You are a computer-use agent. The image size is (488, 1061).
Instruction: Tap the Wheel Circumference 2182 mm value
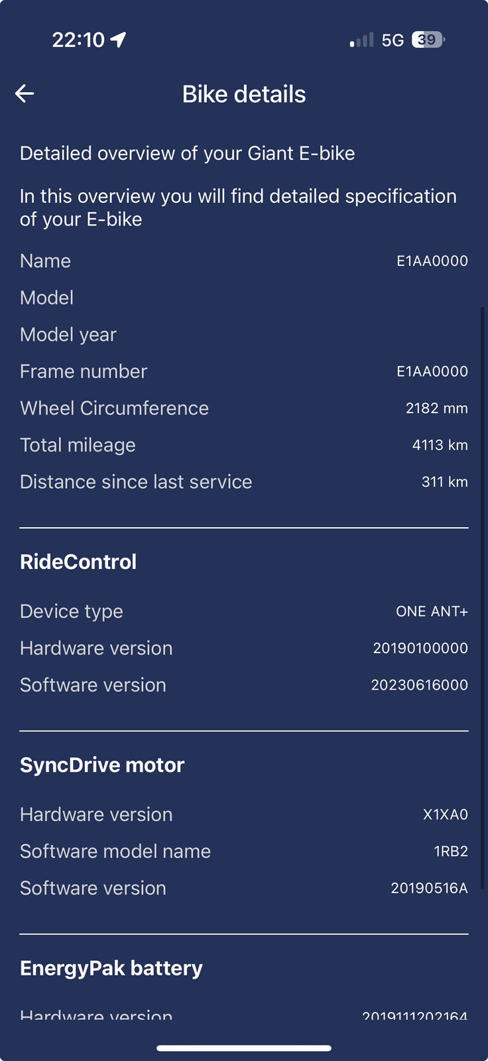437,408
